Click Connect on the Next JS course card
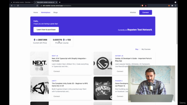Screen dimensions: 187x105 [57, 71]
